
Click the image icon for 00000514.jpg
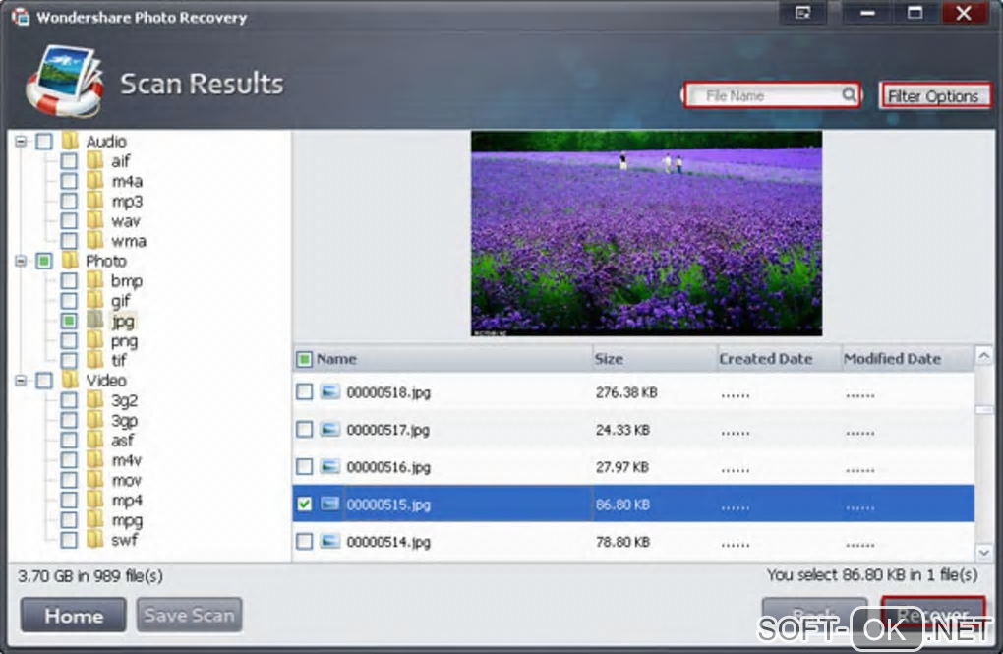click(x=329, y=541)
